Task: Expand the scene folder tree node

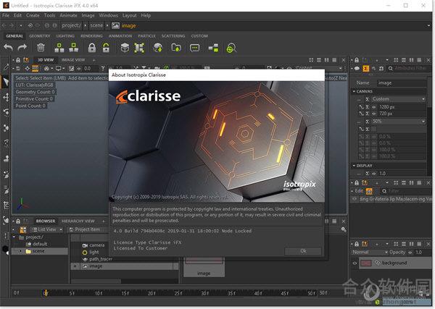Action: [20, 251]
